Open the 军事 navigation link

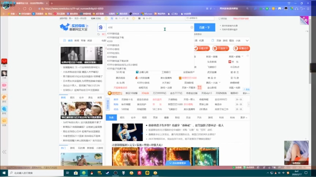click(83, 41)
